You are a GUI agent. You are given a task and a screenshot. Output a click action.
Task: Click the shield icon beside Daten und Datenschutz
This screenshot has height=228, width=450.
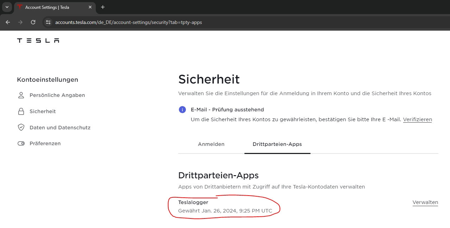point(21,128)
